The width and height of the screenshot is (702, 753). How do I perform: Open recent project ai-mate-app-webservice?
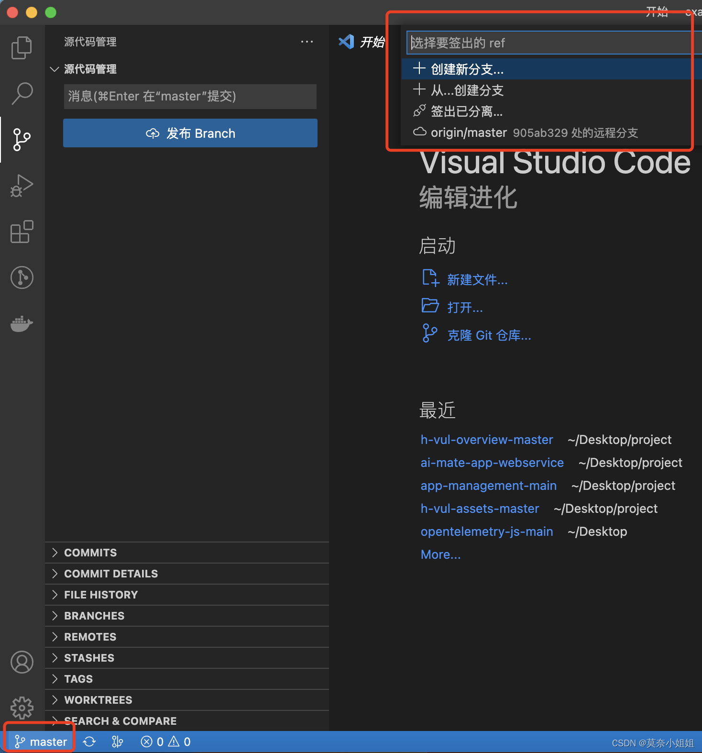tap(492, 463)
